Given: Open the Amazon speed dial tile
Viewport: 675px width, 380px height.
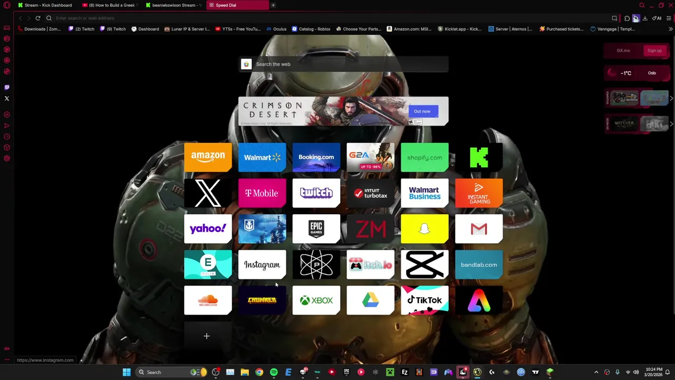Looking at the screenshot, I should (208, 157).
